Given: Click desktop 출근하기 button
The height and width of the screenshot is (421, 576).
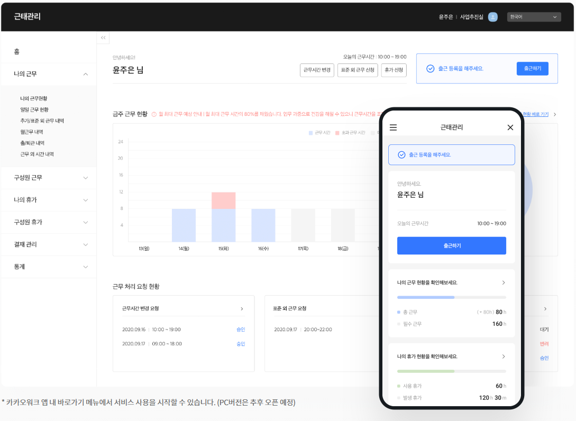Looking at the screenshot, I should [532, 69].
